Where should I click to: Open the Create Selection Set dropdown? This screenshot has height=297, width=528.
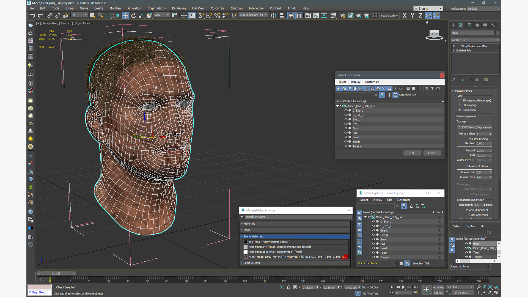[x=253, y=15]
